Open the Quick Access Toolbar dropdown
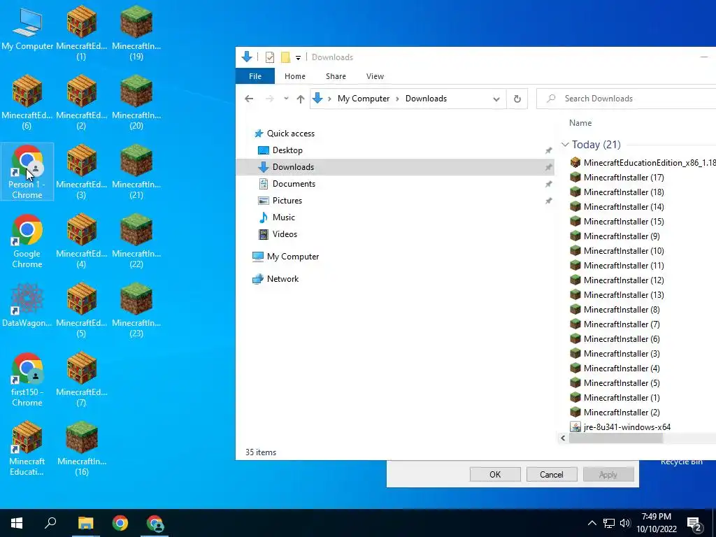Screen dimensions: 716x537 pyautogui.click(x=298, y=57)
